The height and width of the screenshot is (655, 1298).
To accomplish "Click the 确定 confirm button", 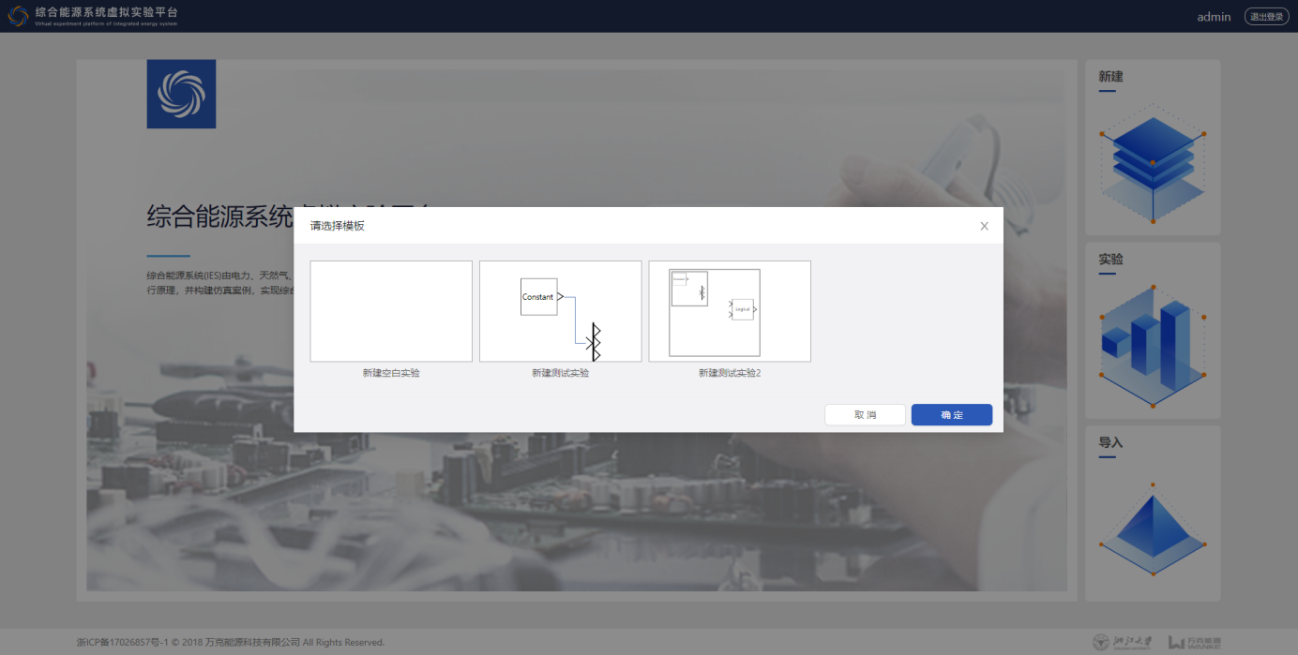I will (952, 414).
